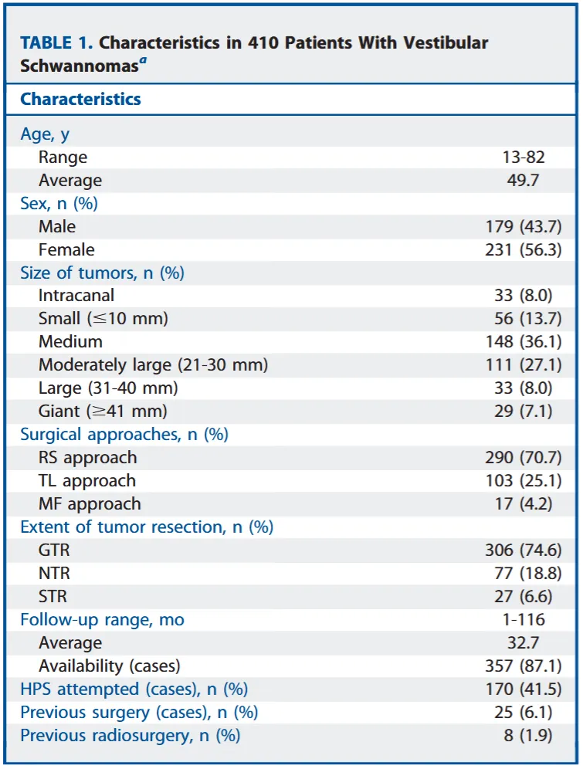
Task: Select the 'RS approach' row label
Action: click(87, 458)
